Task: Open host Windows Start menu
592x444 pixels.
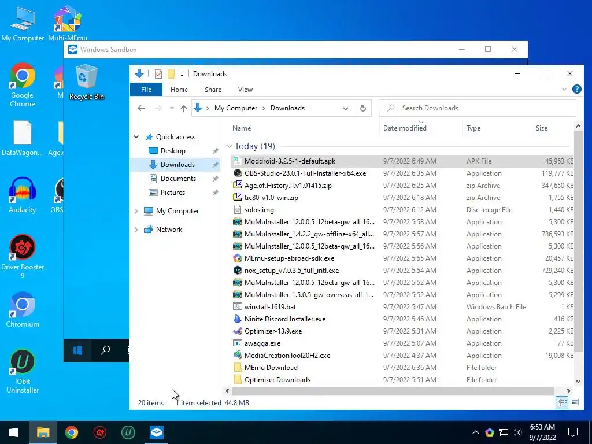Action: point(14,432)
